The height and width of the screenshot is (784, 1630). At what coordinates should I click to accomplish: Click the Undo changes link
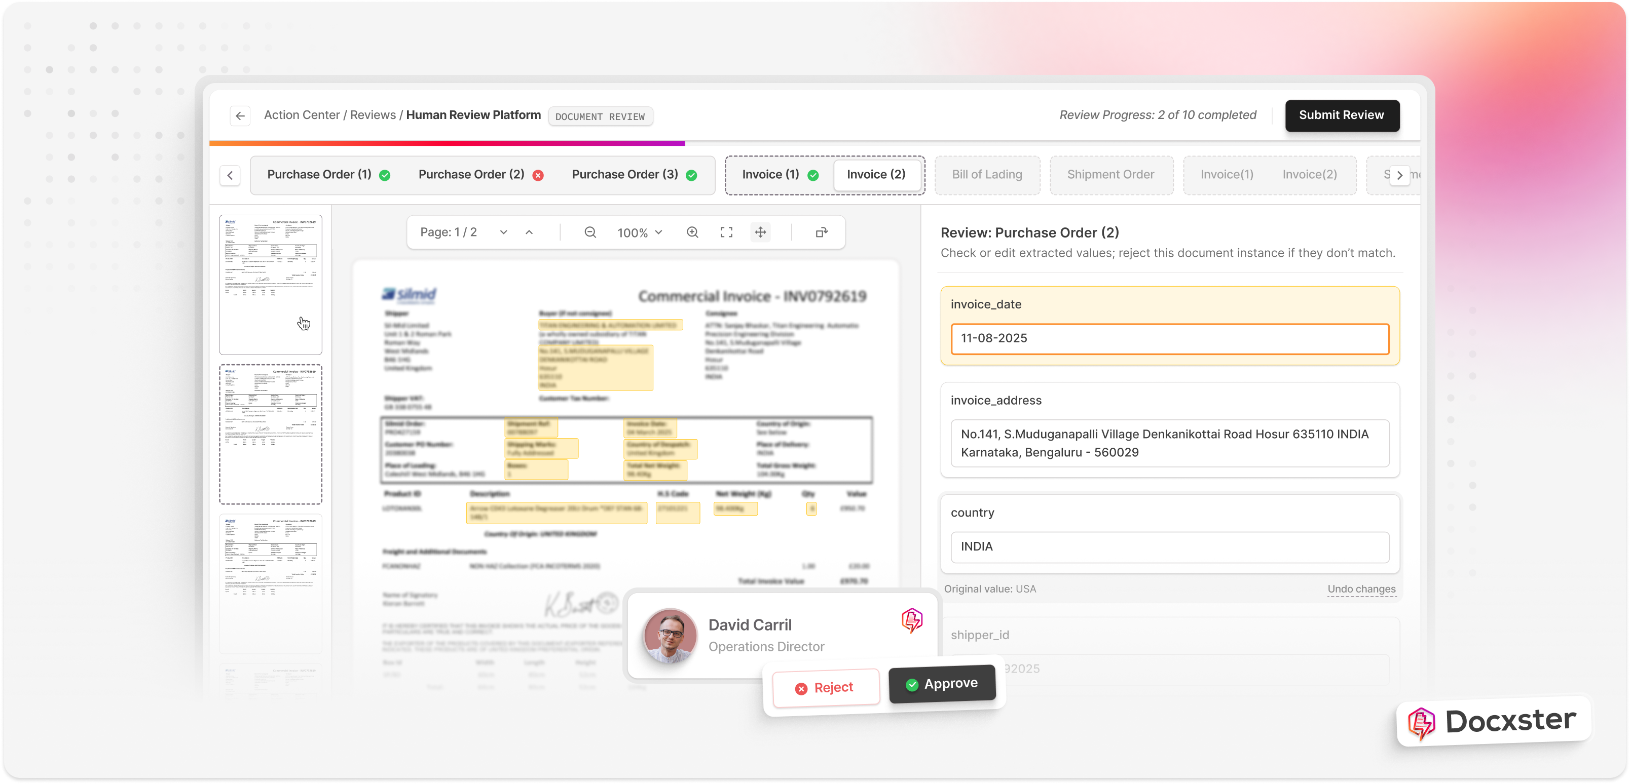(1361, 589)
